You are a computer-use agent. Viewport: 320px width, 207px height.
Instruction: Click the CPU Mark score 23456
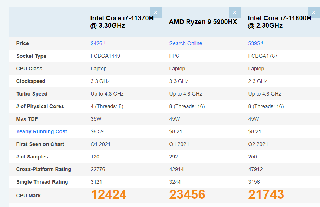pyautogui.click(x=187, y=194)
